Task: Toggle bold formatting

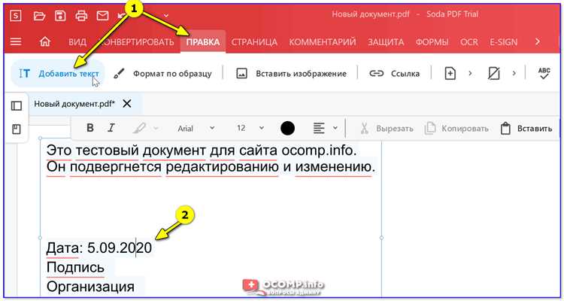Action: [90, 128]
